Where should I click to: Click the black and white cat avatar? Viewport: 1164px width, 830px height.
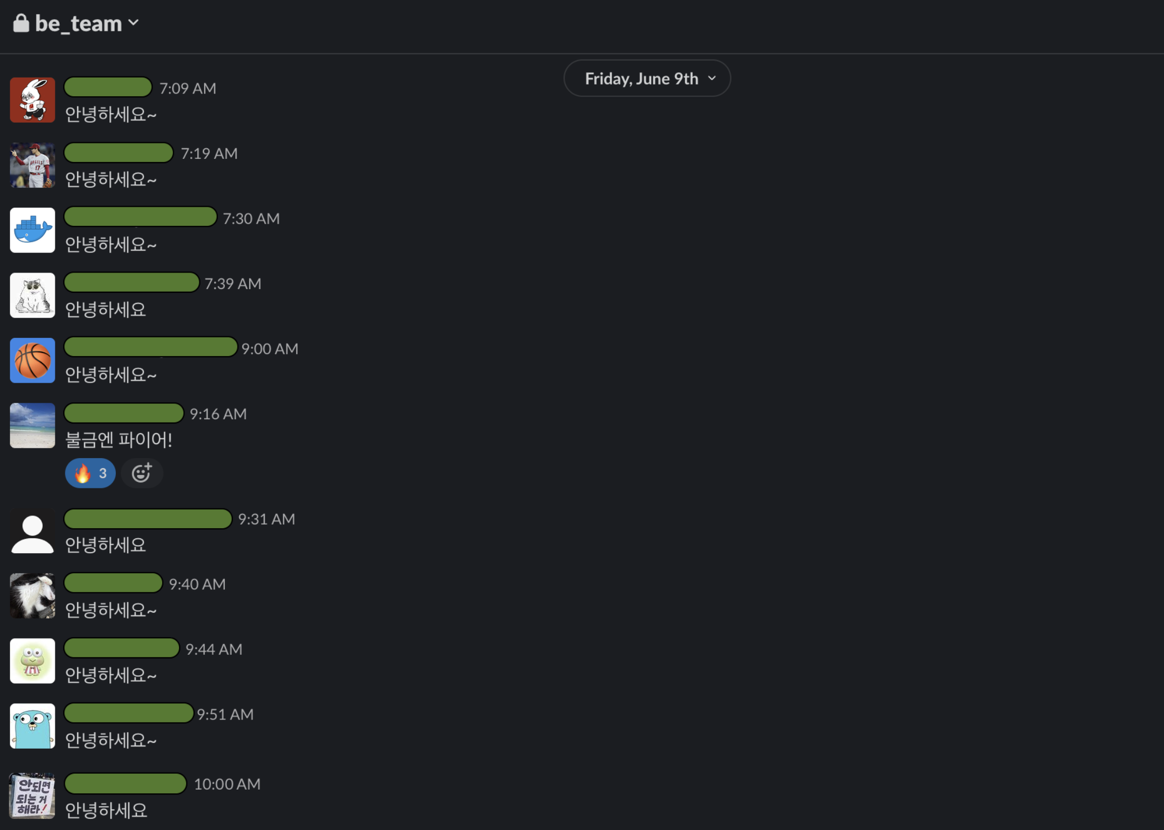pyautogui.click(x=32, y=596)
